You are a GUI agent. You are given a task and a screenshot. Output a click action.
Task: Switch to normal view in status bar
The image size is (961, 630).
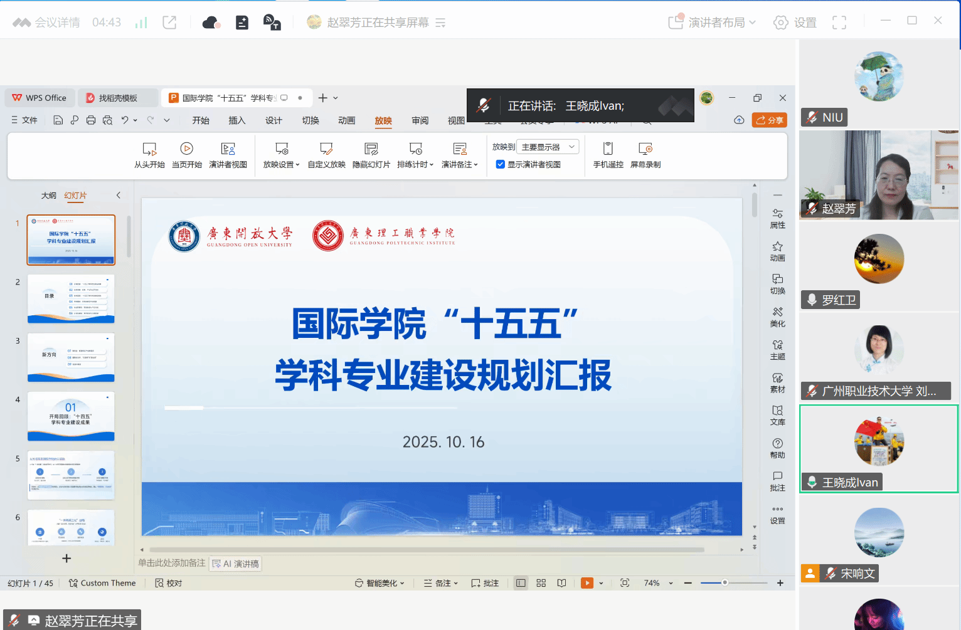pyautogui.click(x=521, y=583)
